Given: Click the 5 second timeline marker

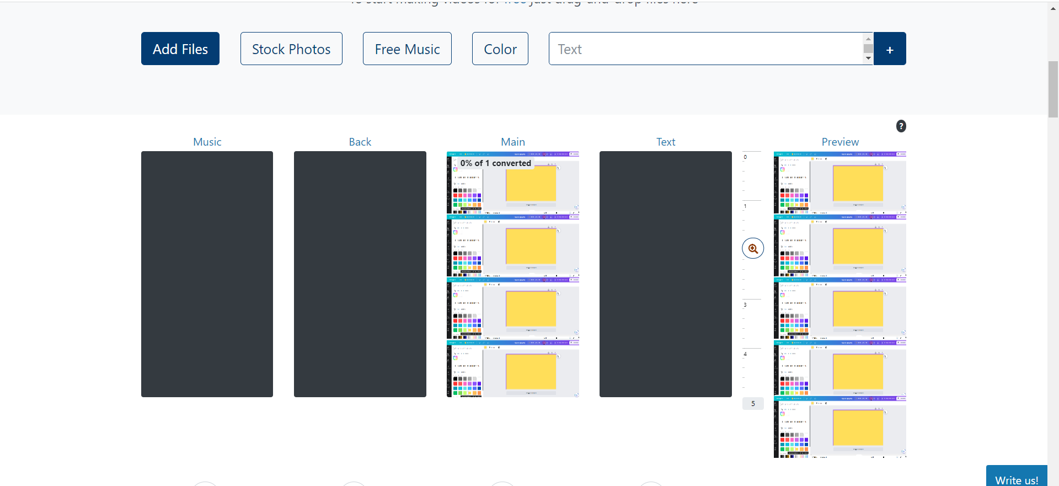Looking at the screenshot, I should point(753,404).
